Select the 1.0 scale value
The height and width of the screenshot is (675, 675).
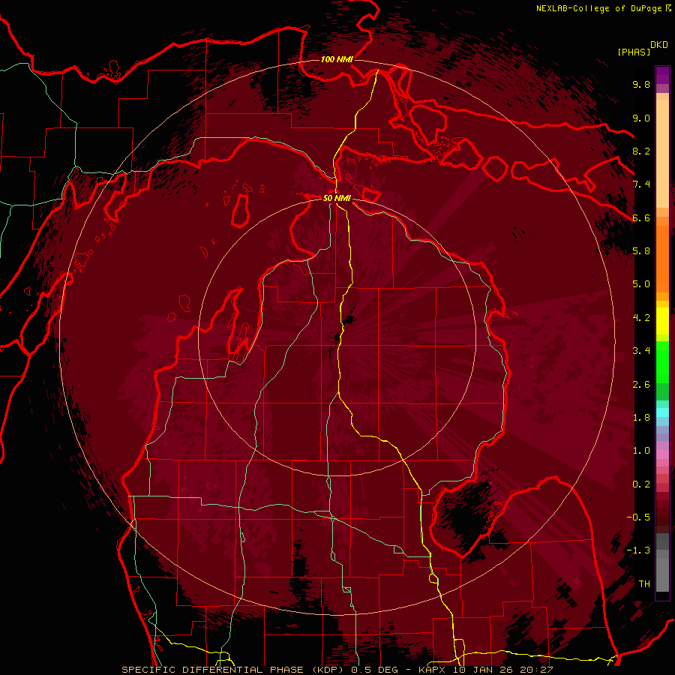point(641,450)
